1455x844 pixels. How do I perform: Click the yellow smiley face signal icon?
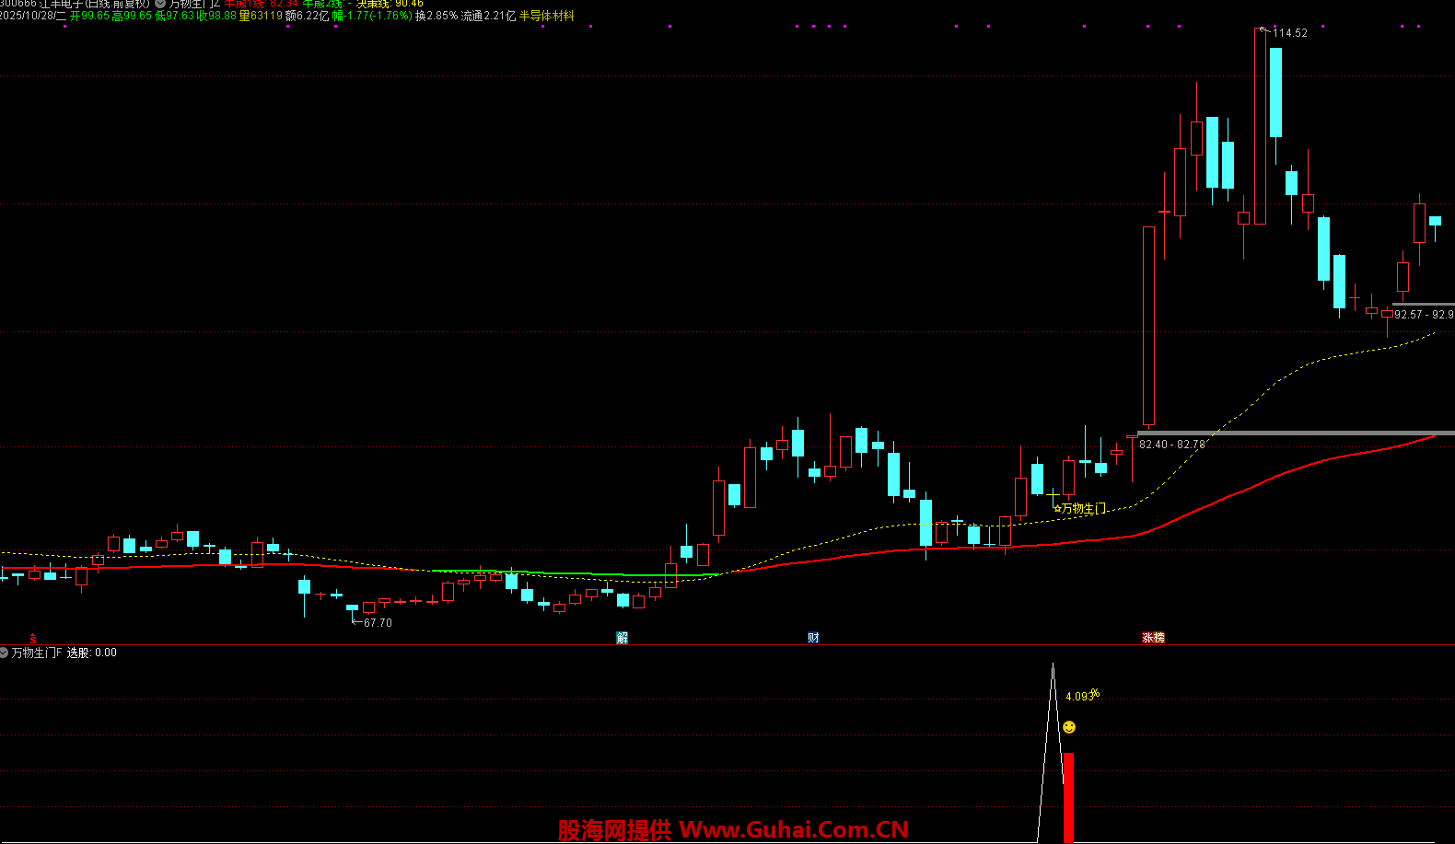coord(1069,727)
